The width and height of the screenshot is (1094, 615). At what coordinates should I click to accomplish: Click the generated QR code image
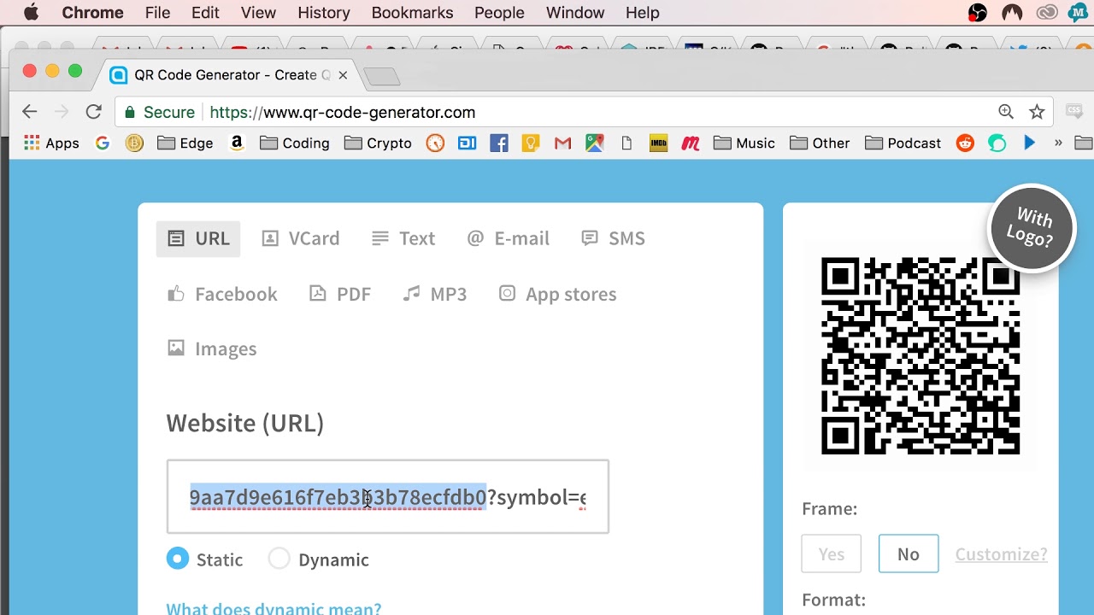click(x=920, y=355)
